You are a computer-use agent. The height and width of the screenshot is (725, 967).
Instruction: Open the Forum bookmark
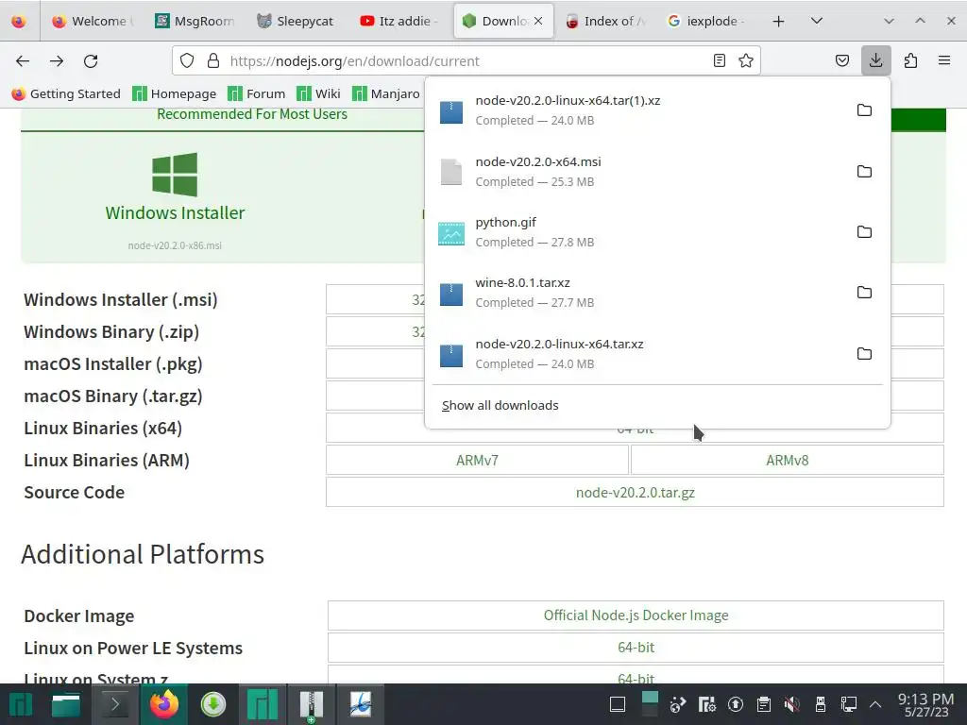pyautogui.click(x=257, y=93)
